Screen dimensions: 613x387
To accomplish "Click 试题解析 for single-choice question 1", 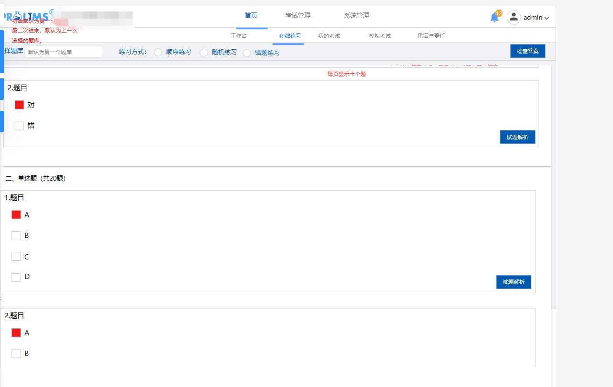I will tap(514, 282).
